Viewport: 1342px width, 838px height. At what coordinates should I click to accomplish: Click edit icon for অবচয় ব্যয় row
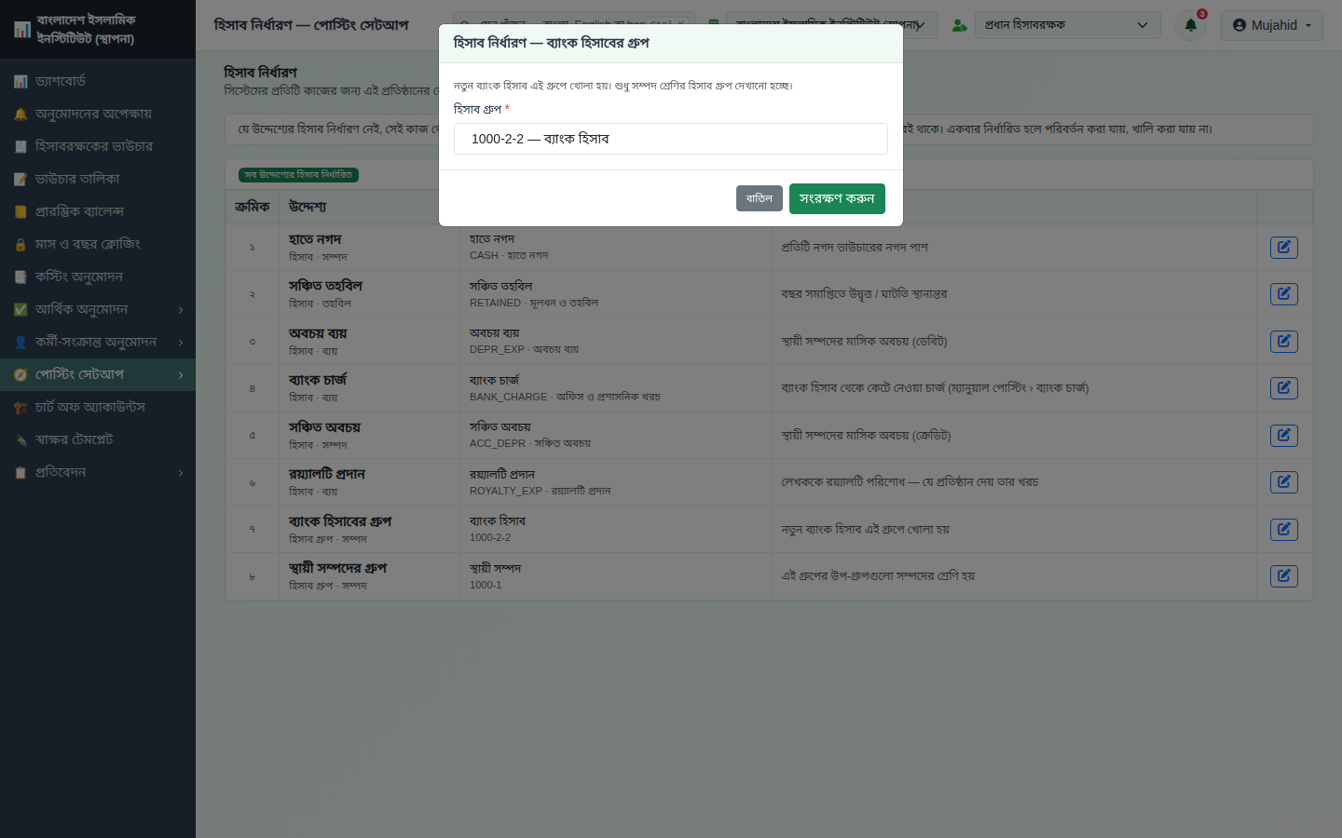[1283, 342]
